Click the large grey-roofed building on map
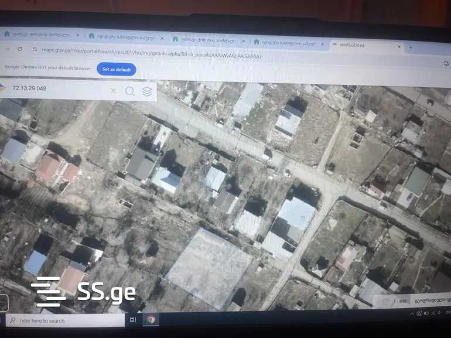 (209, 268)
